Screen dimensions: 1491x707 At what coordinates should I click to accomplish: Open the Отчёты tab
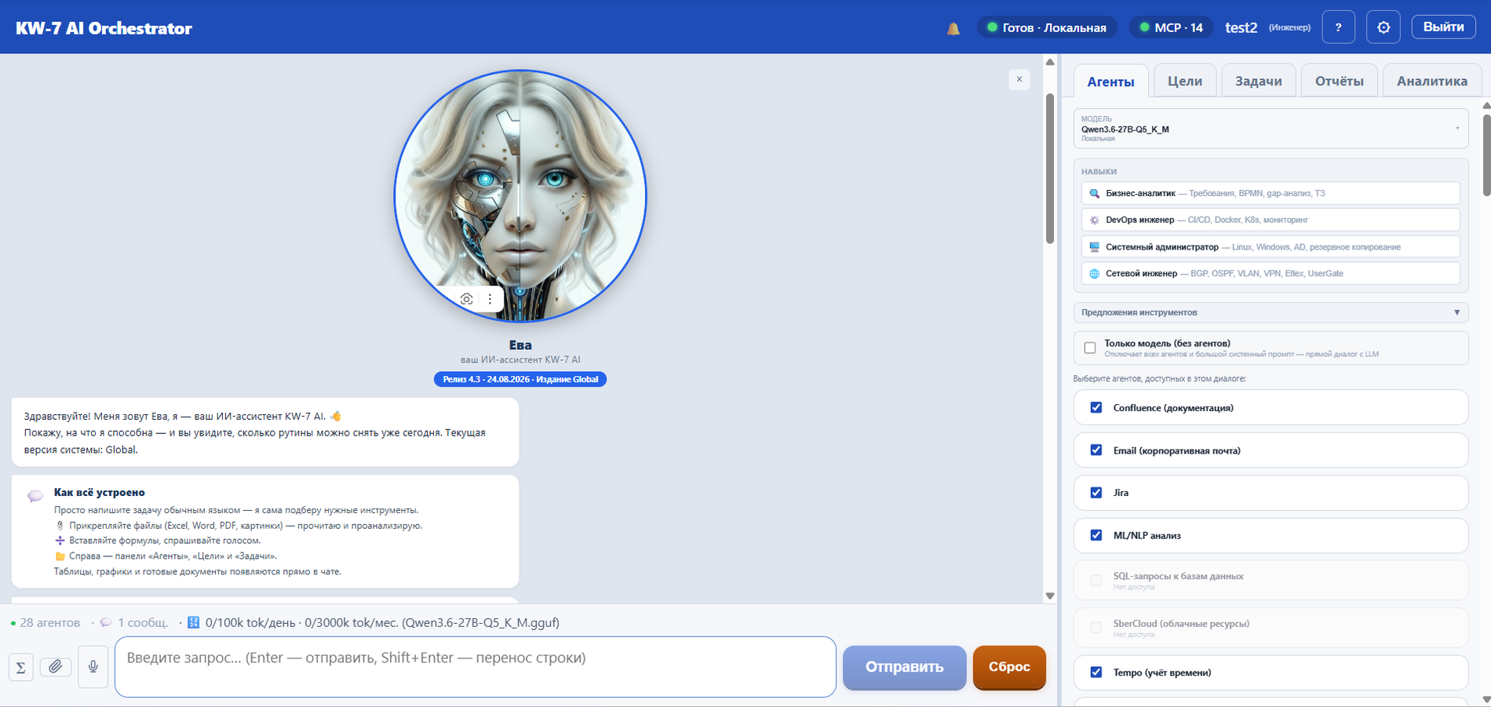point(1340,81)
